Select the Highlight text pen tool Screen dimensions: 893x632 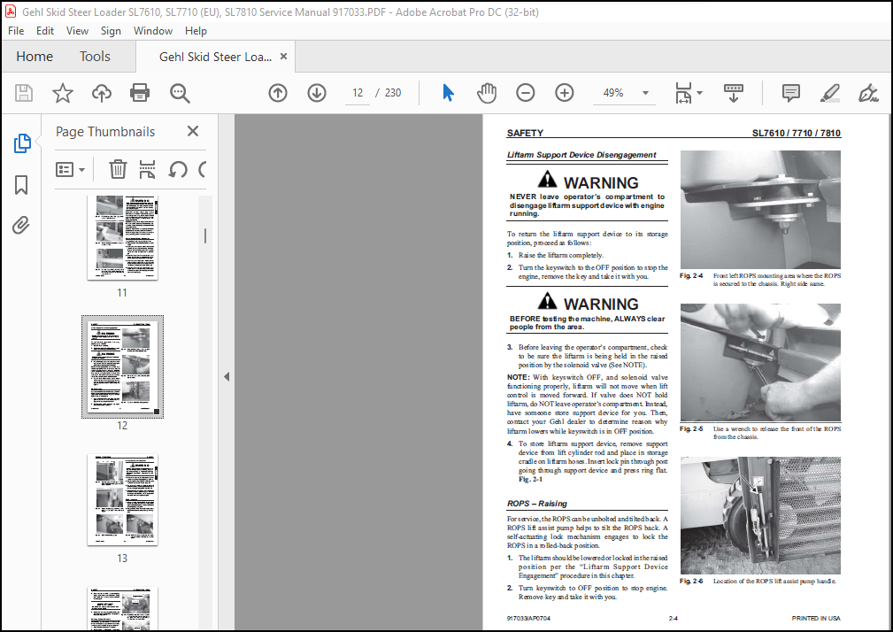[830, 93]
